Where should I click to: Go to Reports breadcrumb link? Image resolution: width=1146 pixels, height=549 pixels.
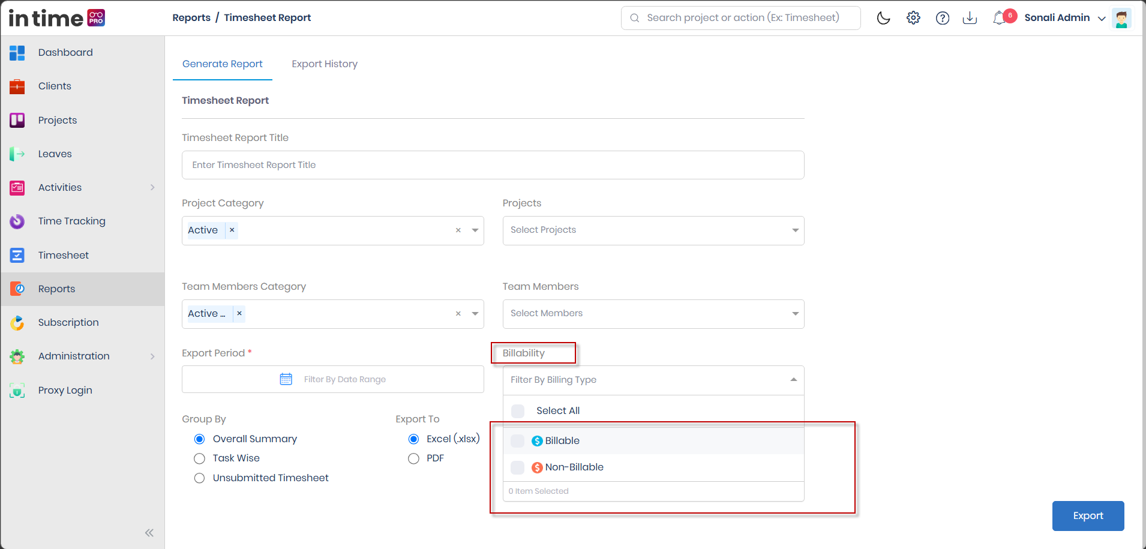tap(191, 18)
